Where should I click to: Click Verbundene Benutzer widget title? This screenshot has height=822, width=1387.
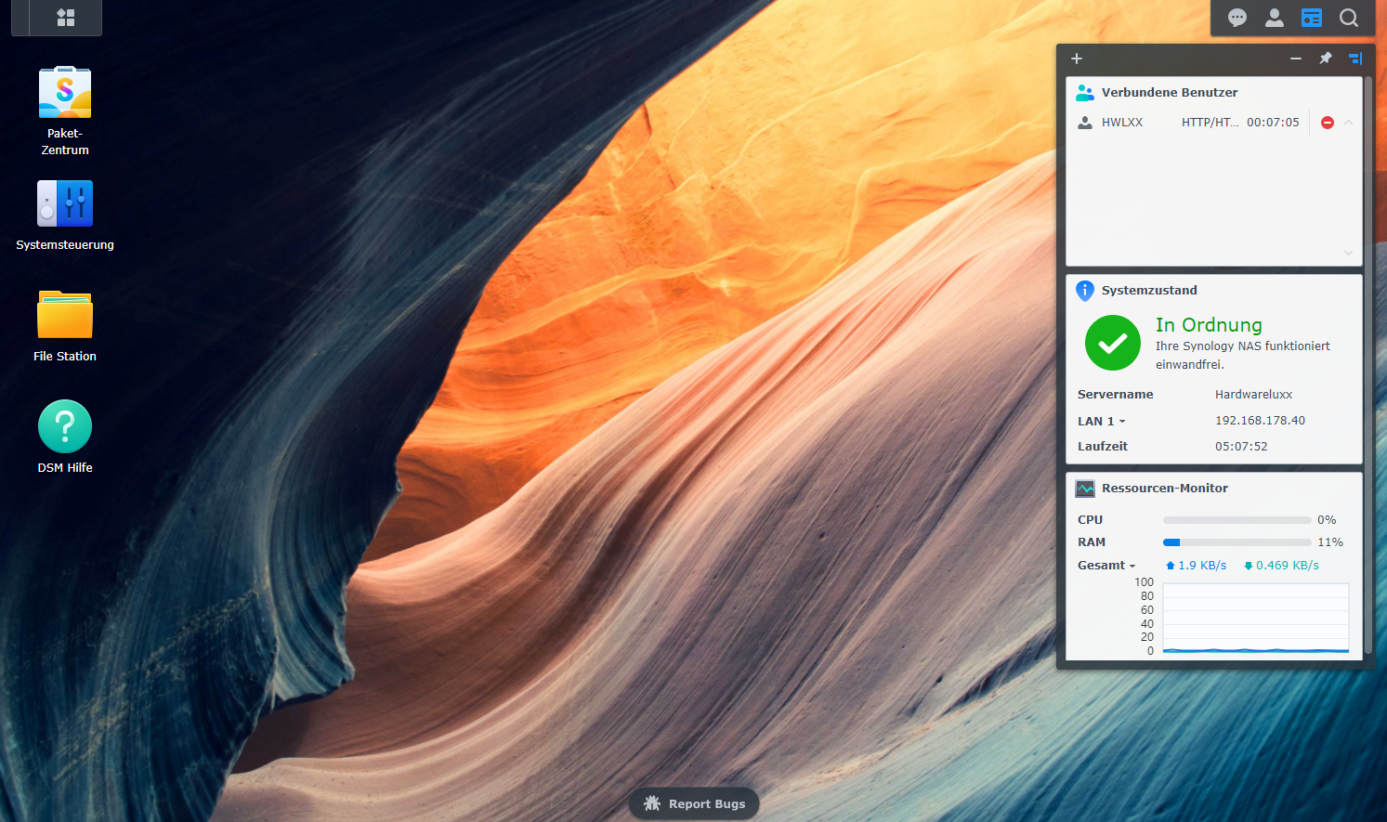pos(1170,93)
